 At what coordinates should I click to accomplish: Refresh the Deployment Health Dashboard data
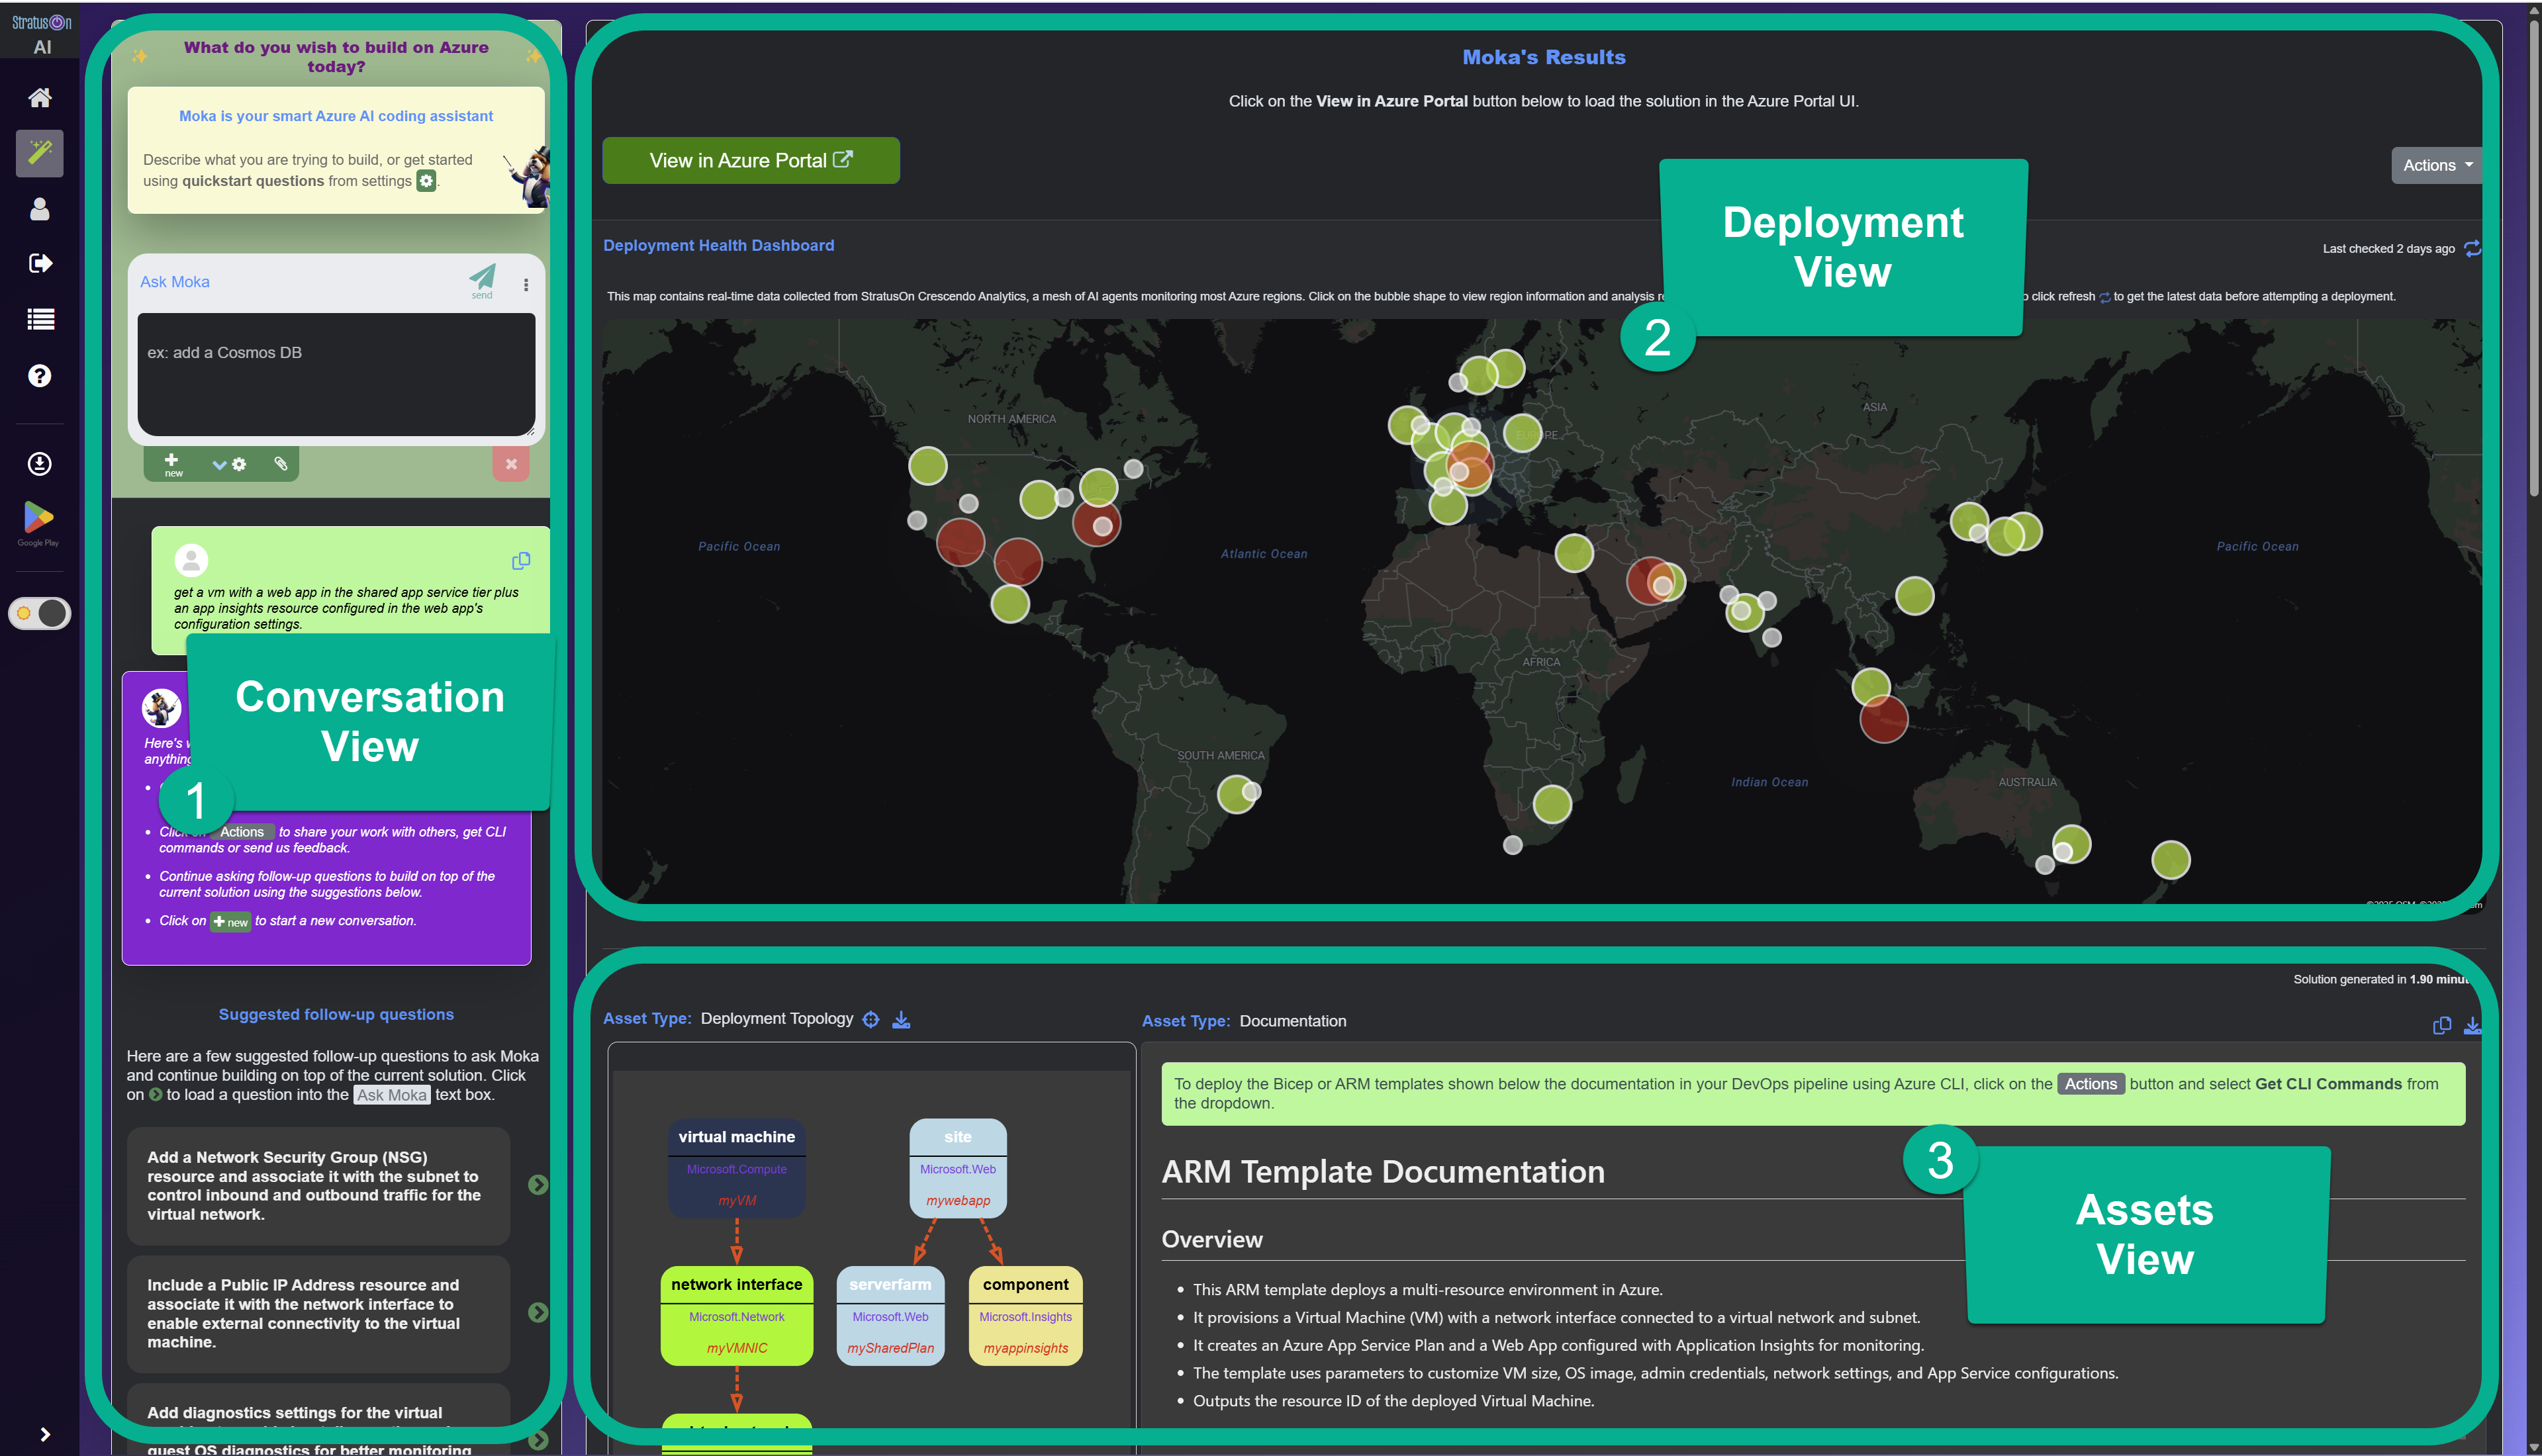click(2473, 248)
